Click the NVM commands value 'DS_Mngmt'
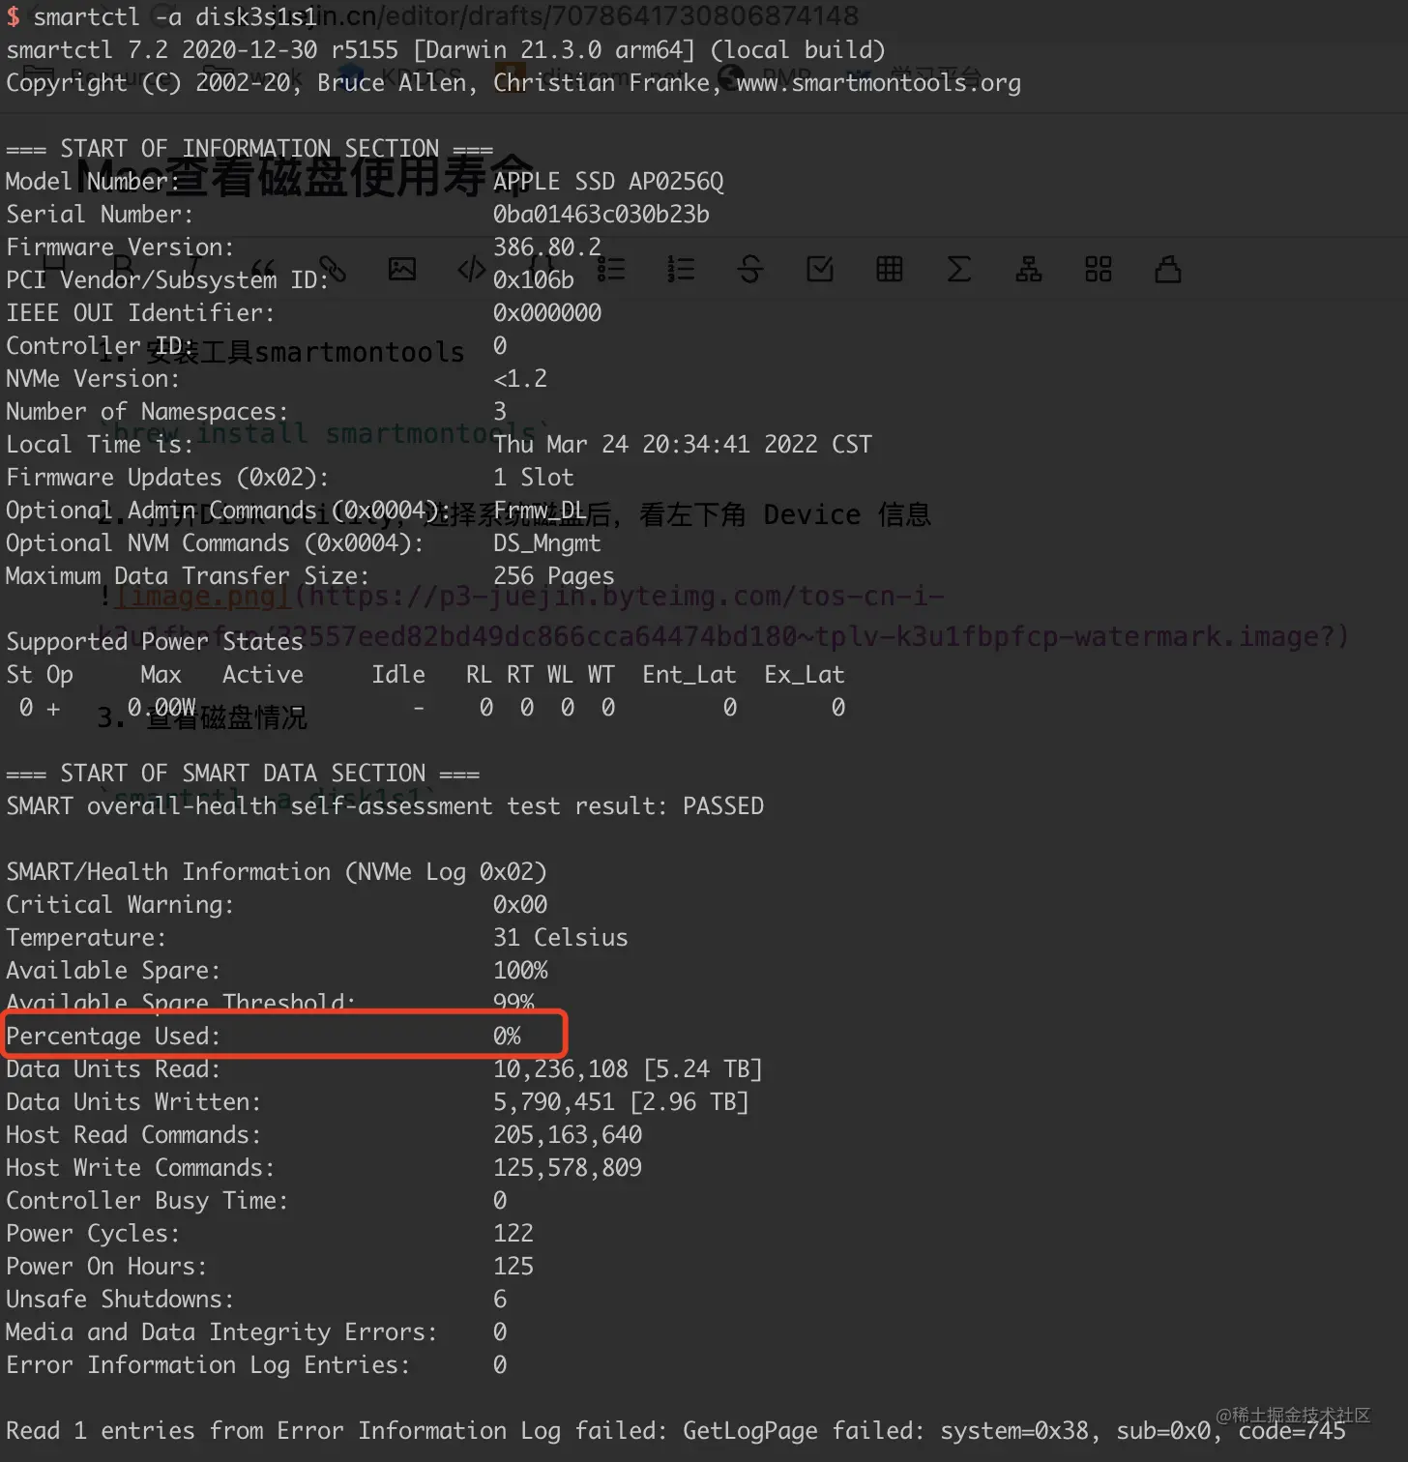 pos(547,542)
